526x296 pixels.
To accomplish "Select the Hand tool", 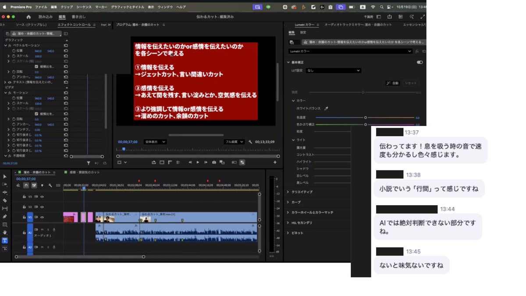I will [x=5, y=232].
